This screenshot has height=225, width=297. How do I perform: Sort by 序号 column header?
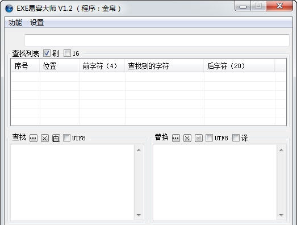(x=26, y=66)
